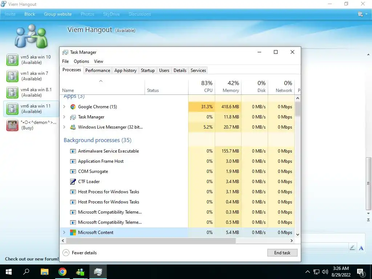Click the process list down scroll arrow
The width and height of the screenshot is (372, 279).
[298, 235]
